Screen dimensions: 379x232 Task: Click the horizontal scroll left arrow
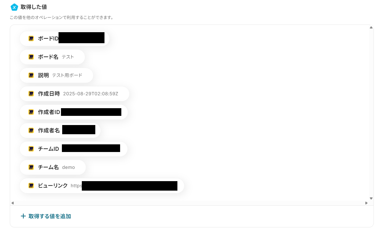click(13, 203)
